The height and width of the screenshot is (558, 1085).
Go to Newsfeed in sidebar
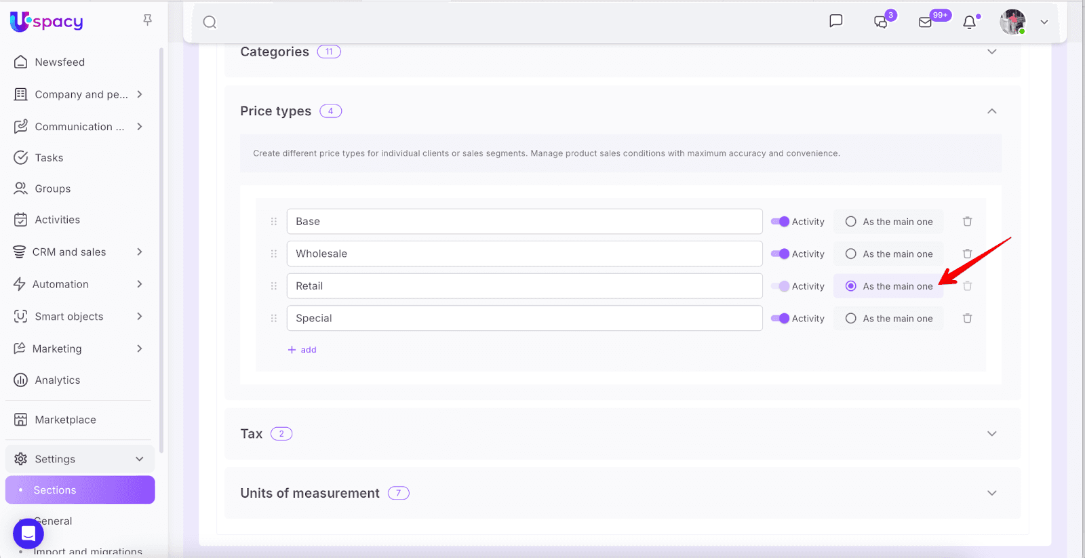pos(60,62)
